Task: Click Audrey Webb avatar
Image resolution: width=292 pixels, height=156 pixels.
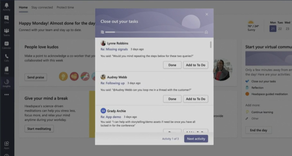Action: click(x=103, y=77)
